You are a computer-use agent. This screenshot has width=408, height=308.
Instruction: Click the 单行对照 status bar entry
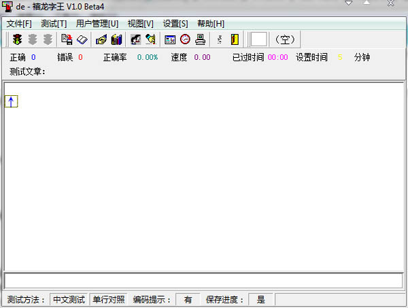point(109,300)
